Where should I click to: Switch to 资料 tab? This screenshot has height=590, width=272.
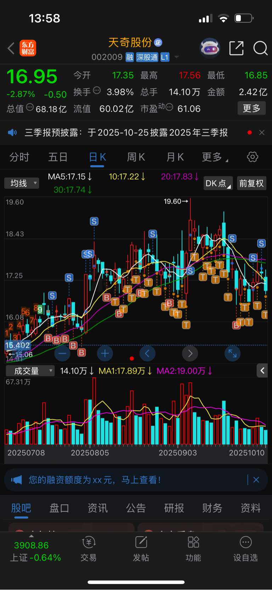tap(250, 508)
